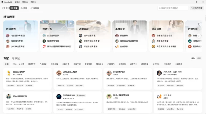The image size is (206, 114).
Task: Click the 投资分析 scene card header
Action: click(47, 29)
